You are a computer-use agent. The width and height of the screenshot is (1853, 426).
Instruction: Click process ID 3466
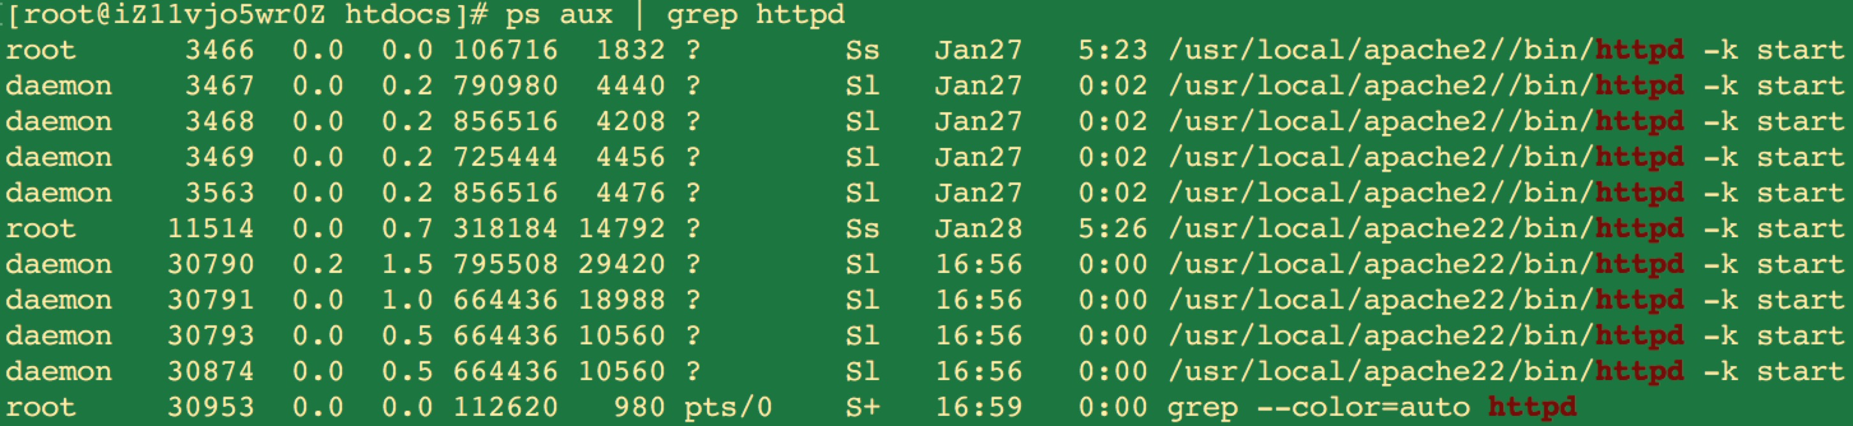click(220, 50)
